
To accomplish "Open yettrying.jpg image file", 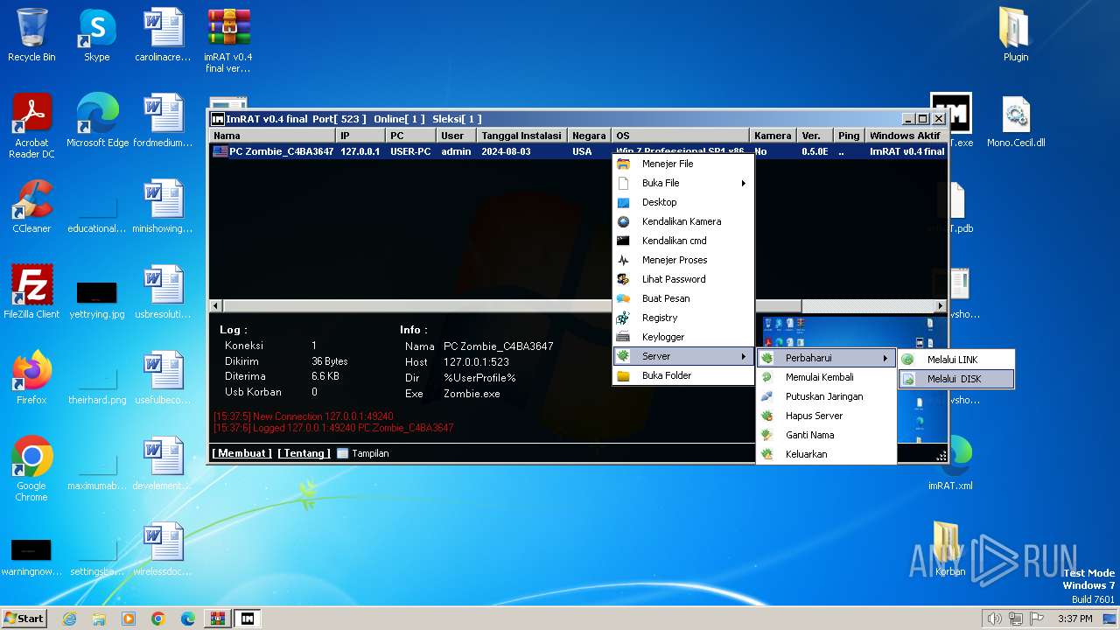I will (96, 298).
